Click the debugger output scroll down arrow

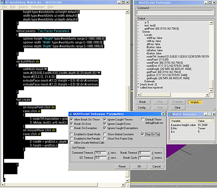[211, 91]
